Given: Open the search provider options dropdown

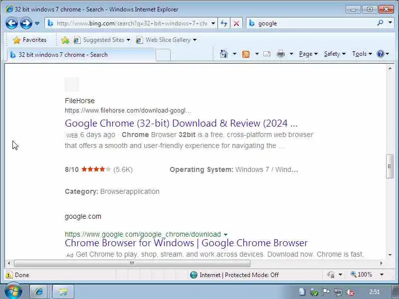Looking at the screenshot, I should (x=390, y=22).
